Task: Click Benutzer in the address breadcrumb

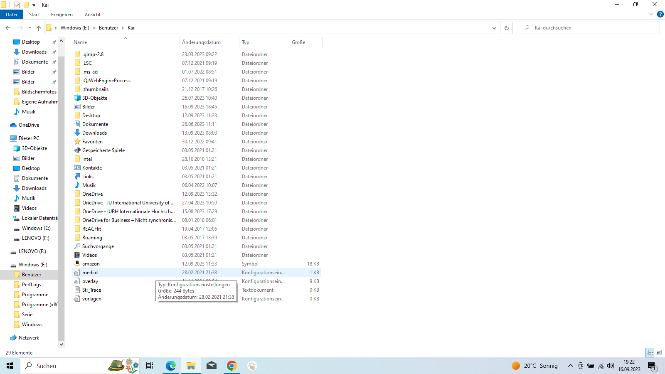Action: click(x=108, y=28)
